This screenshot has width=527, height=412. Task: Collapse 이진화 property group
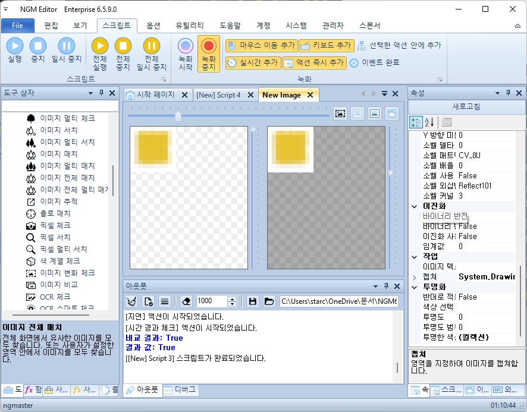pyautogui.click(x=415, y=206)
